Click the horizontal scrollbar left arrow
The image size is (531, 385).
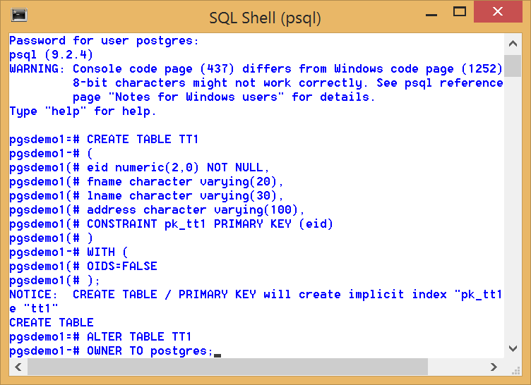tap(18, 367)
